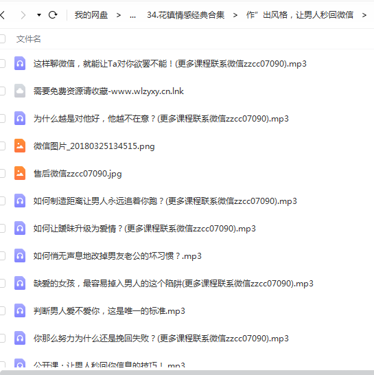Go back with the left arrow icon

[2, 15]
